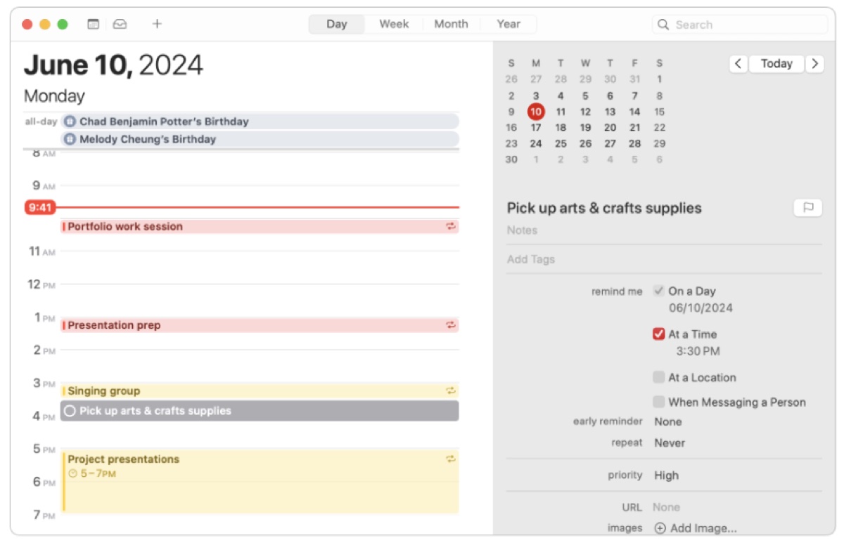Click the gift icon on Chad Benjamin Potter's Birthday
The width and height of the screenshot is (844, 545).
coord(70,121)
